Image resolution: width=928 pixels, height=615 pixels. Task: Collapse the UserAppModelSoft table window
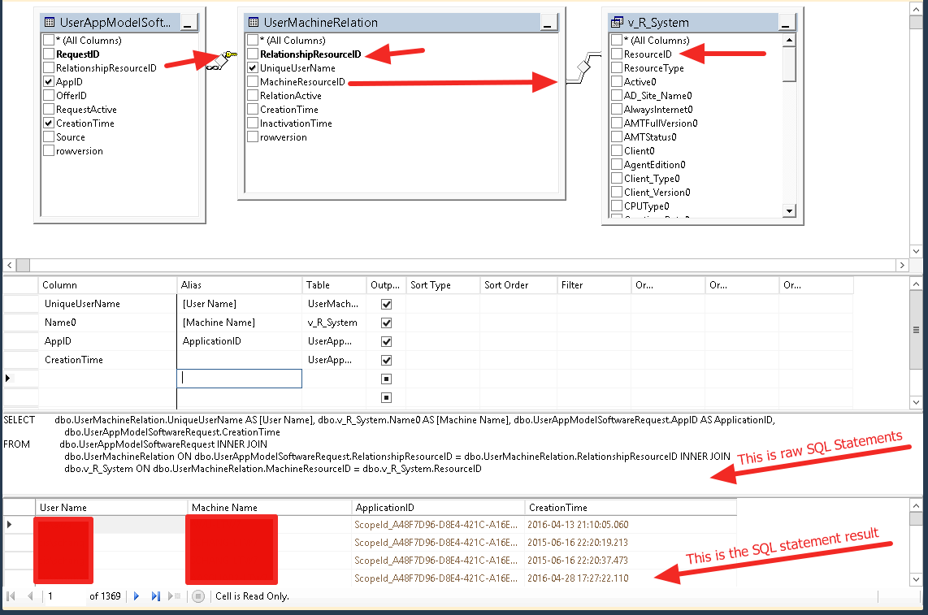tap(189, 24)
